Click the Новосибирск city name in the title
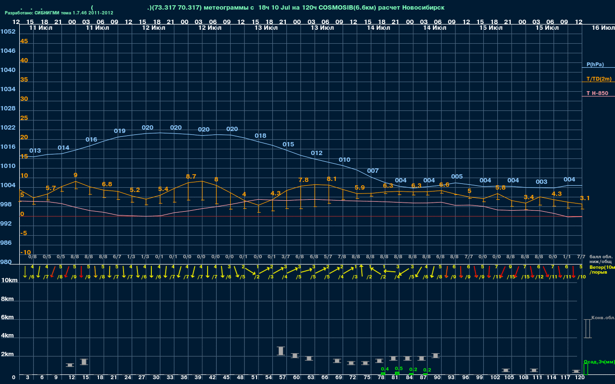This screenshot has height=384, width=615. 424,8
